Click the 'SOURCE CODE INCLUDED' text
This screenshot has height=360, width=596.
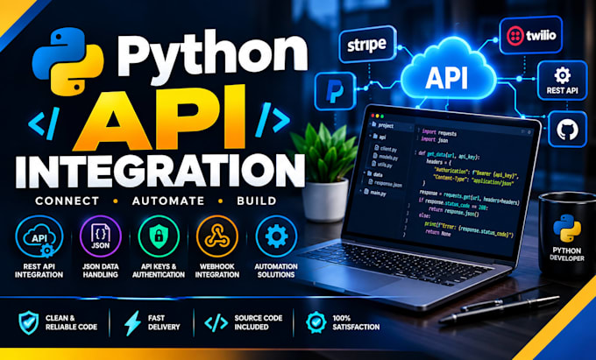259,322
